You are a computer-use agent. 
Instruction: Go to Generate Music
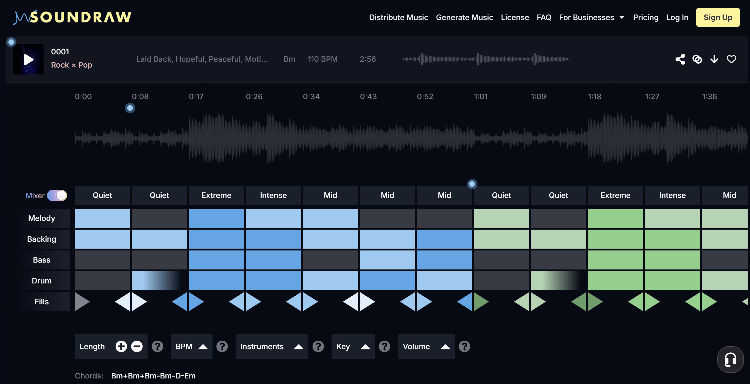[464, 17]
